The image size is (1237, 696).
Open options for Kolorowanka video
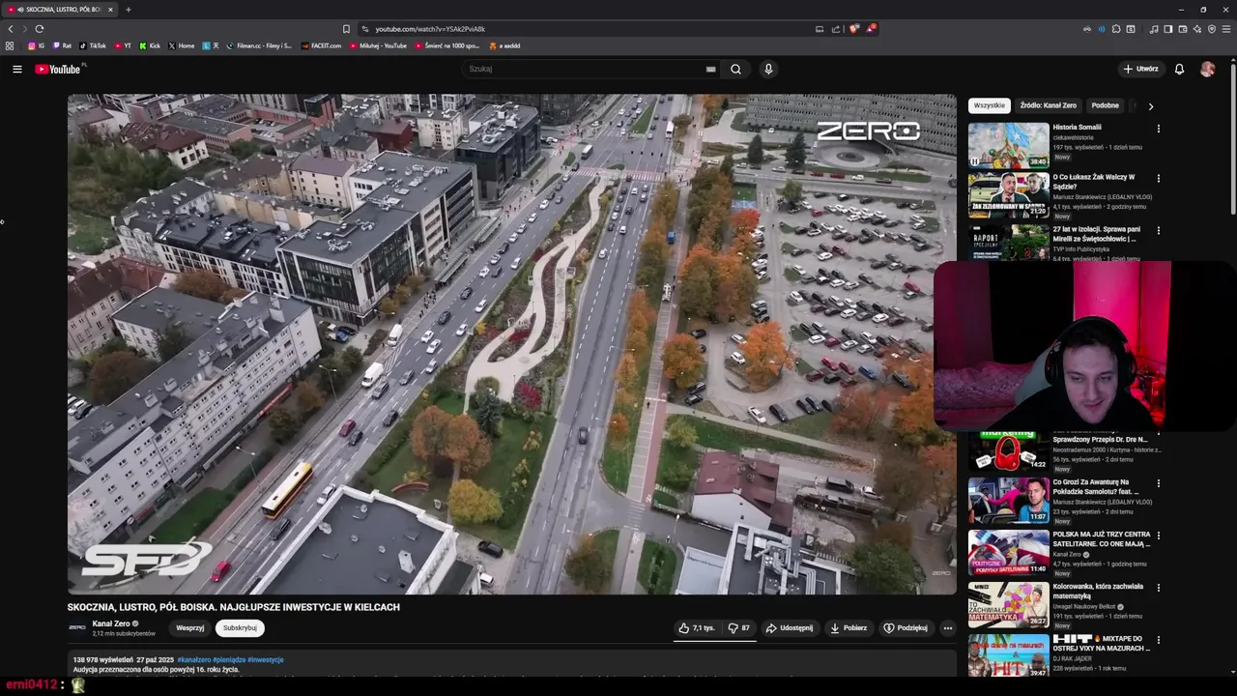(x=1158, y=588)
